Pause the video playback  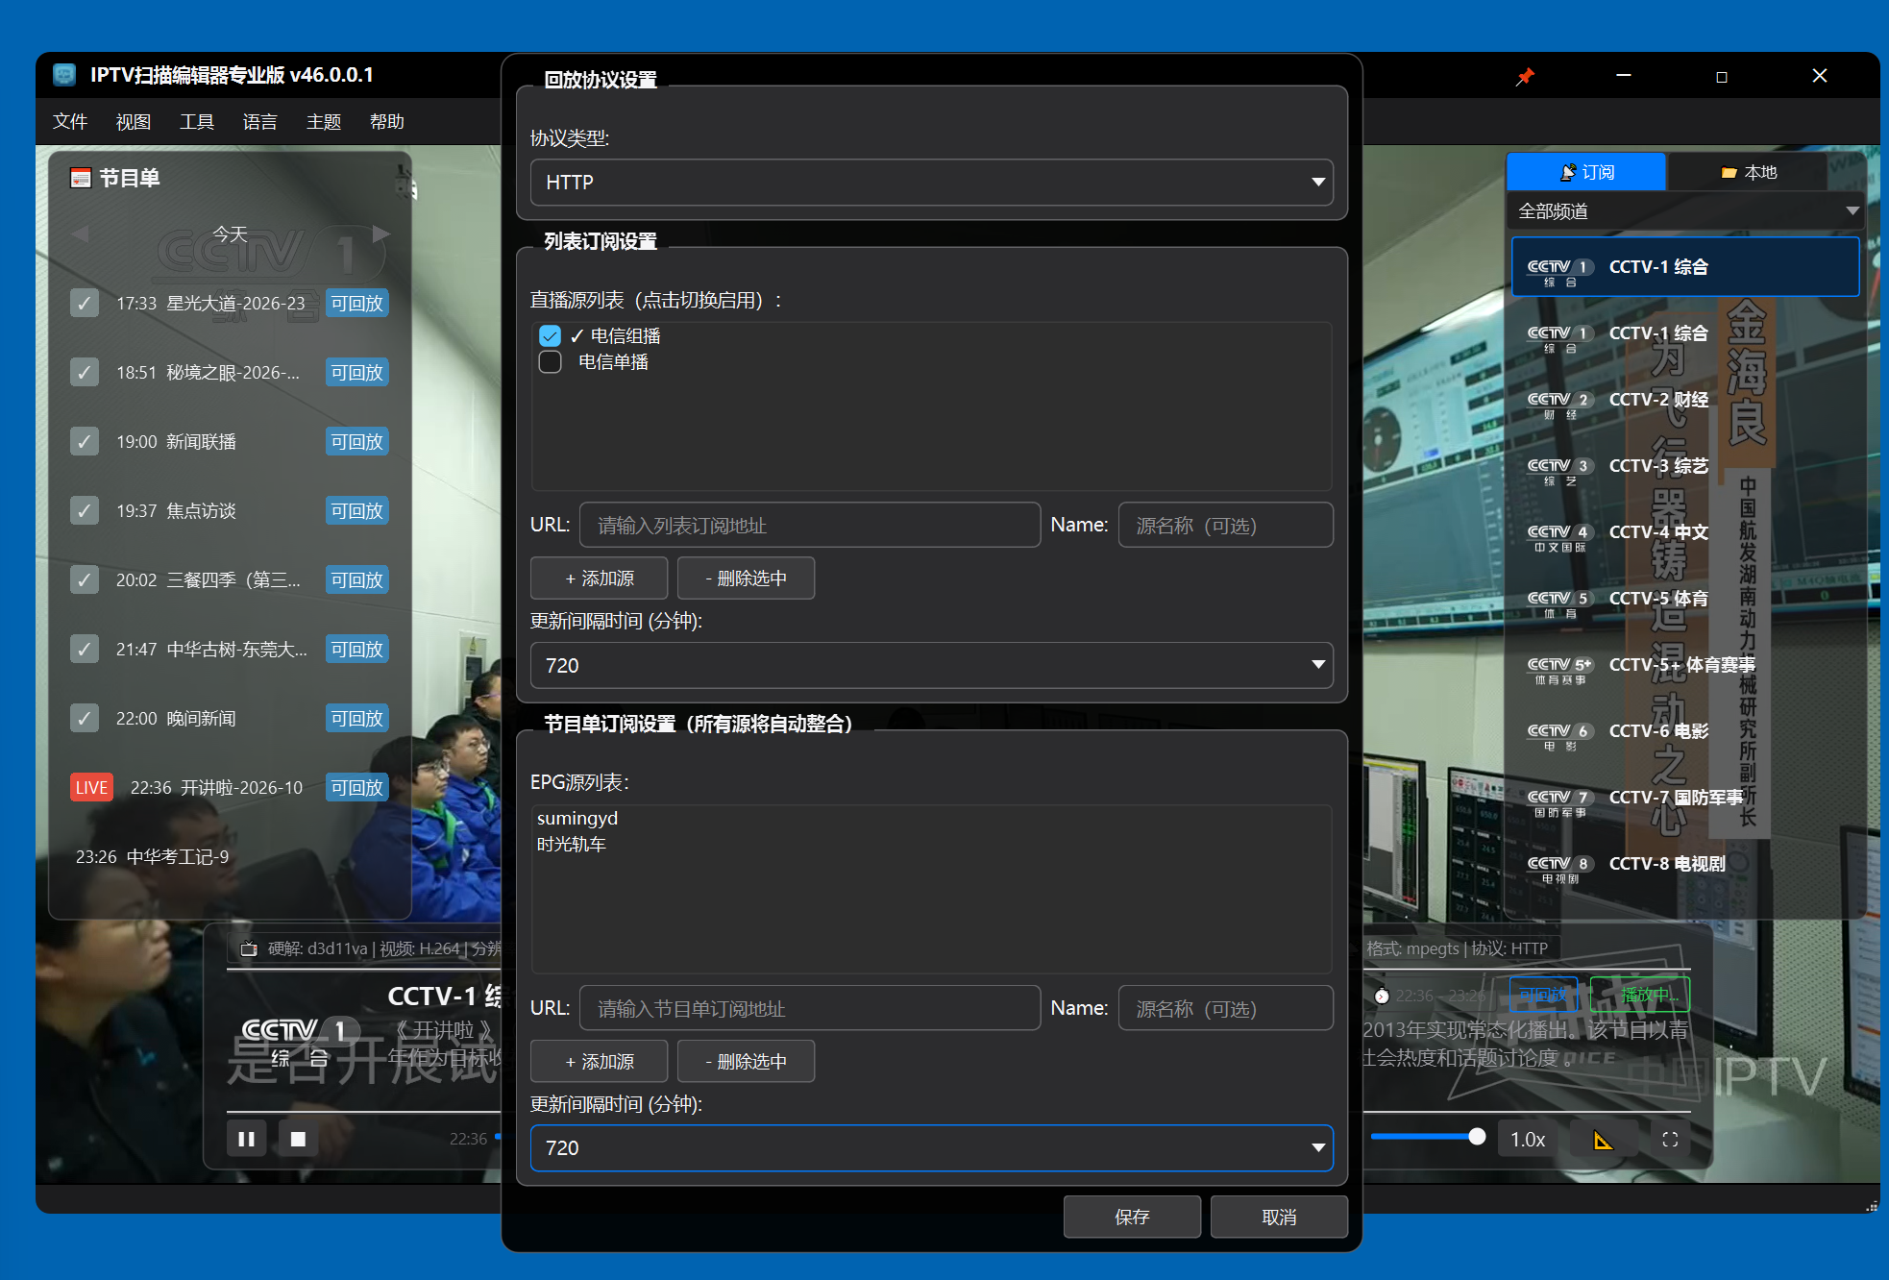pyautogui.click(x=246, y=1139)
